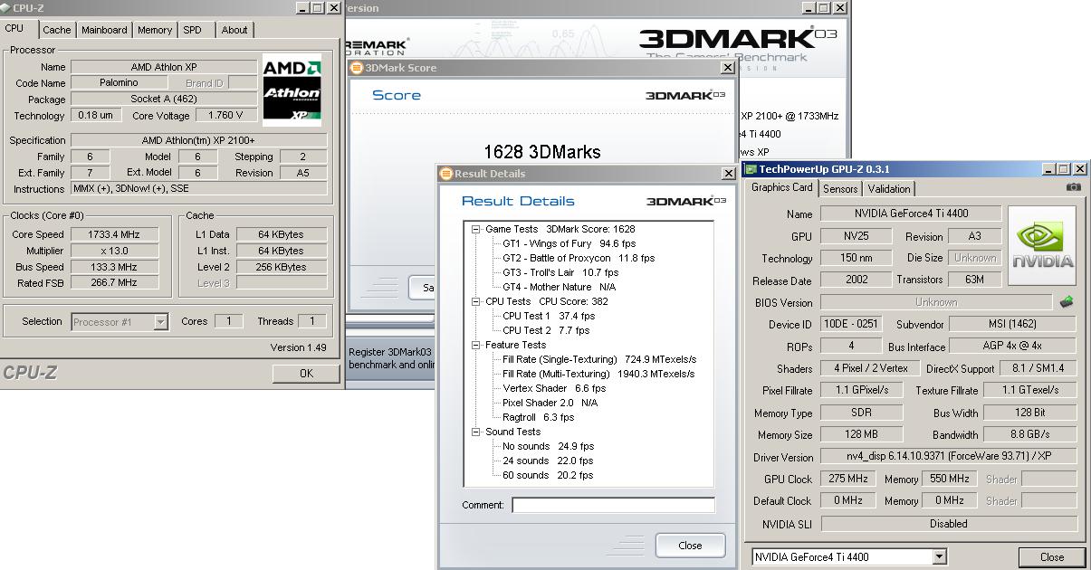Click the CPU-Z title bar icon

point(5,8)
